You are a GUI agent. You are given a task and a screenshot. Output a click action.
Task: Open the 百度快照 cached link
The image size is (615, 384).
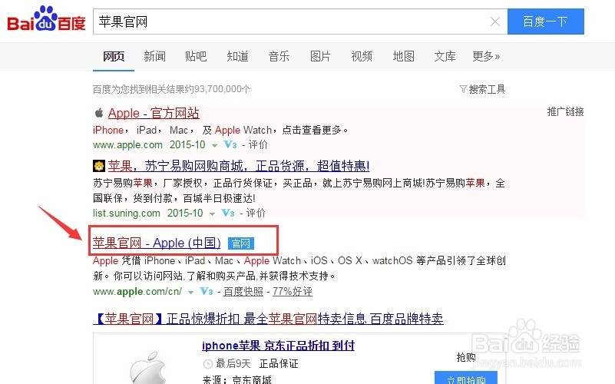[x=243, y=291]
